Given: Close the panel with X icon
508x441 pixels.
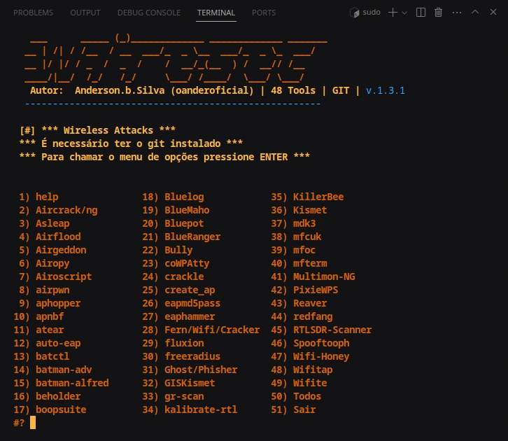Looking at the screenshot, I should pos(493,12).
